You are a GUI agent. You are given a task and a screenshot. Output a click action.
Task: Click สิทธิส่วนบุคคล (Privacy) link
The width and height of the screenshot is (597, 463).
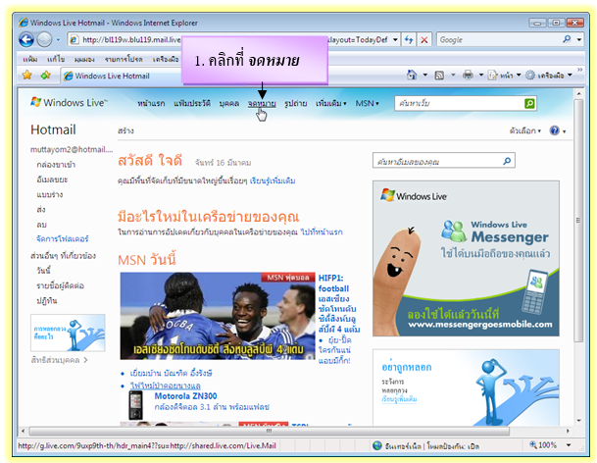[59, 360]
